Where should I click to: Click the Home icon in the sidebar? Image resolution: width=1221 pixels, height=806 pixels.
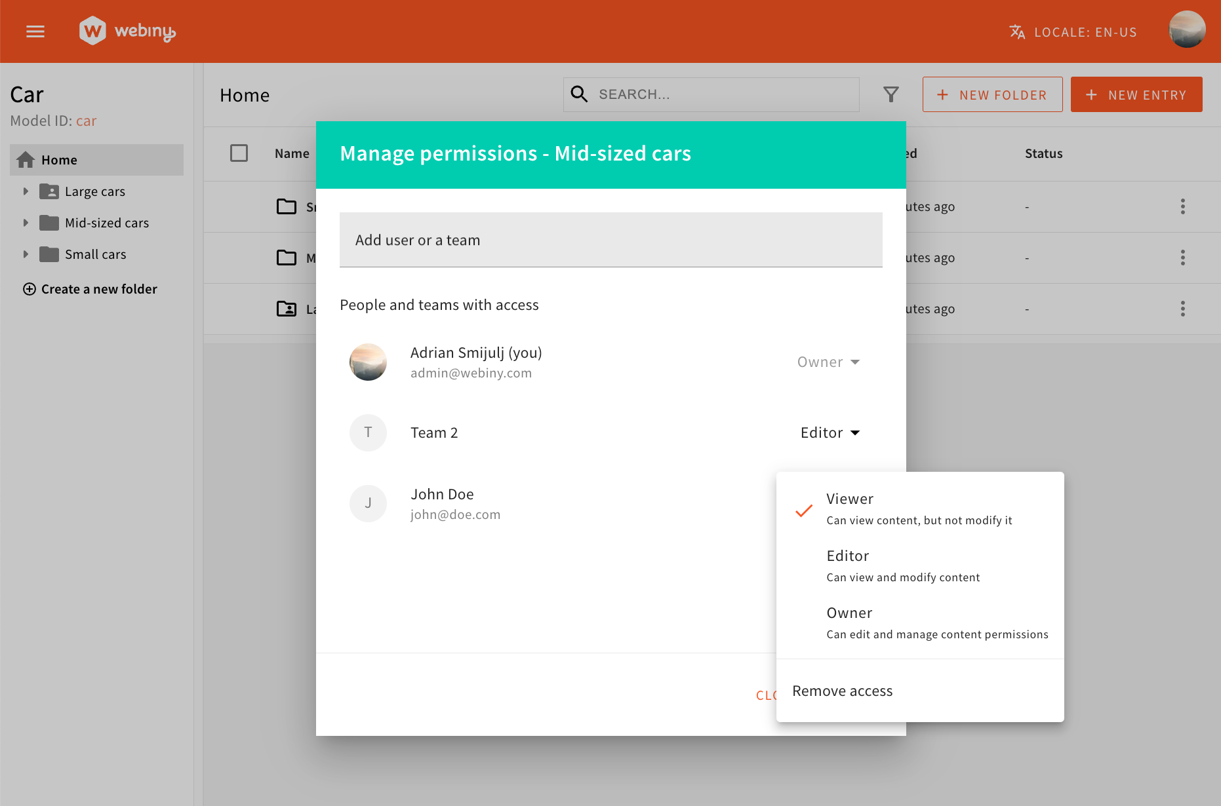[26, 159]
